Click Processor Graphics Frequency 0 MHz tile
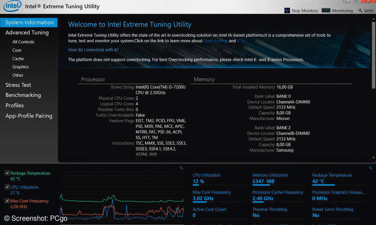The width and height of the screenshot is (376, 225). point(338,196)
